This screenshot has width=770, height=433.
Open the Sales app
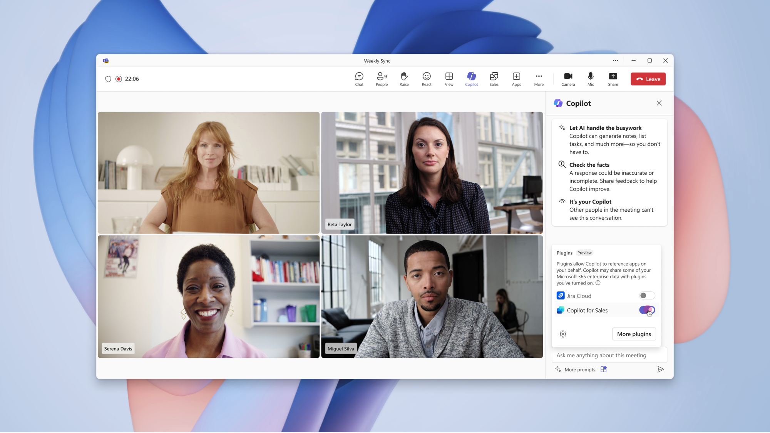pos(494,79)
